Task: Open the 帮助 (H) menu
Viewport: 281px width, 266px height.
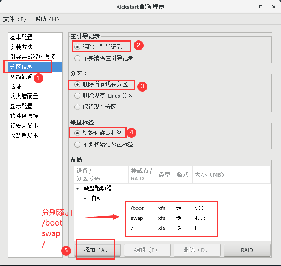Action: tap(47, 19)
